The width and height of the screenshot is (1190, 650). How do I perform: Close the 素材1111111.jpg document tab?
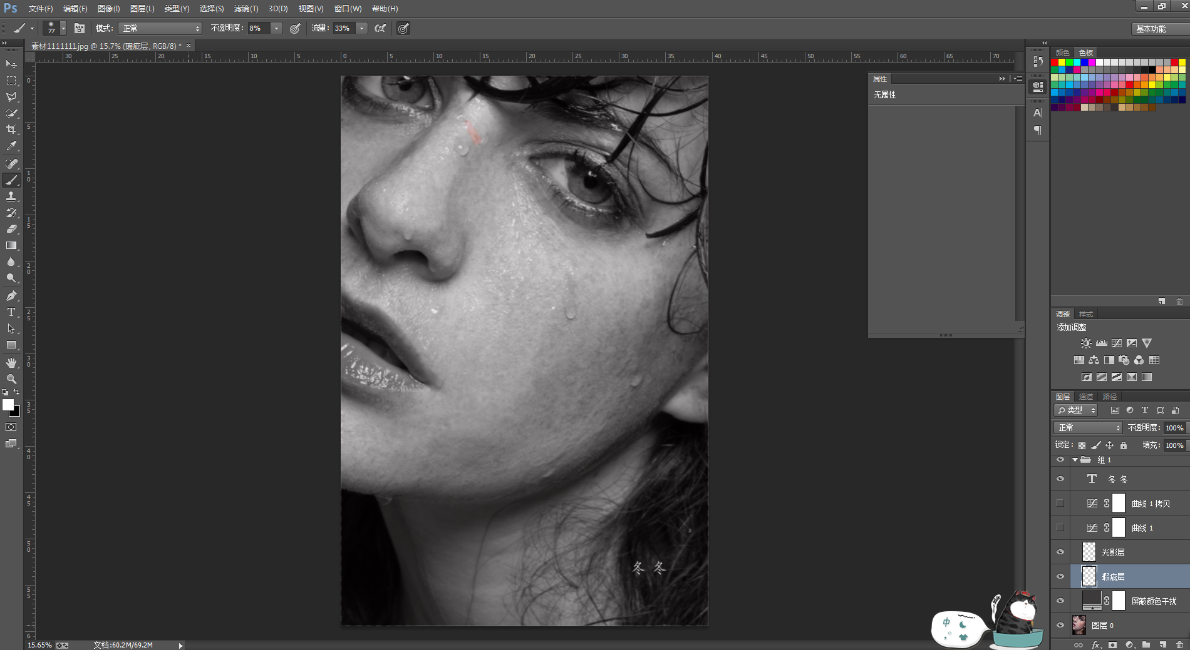click(x=189, y=46)
